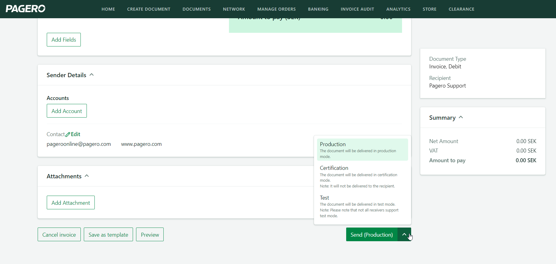
Task: Click the Accounts heading
Action: click(x=58, y=98)
